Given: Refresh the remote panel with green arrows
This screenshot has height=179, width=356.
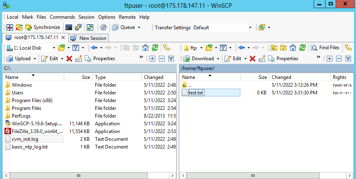Looking at the screenshot, I should point(302,48).
